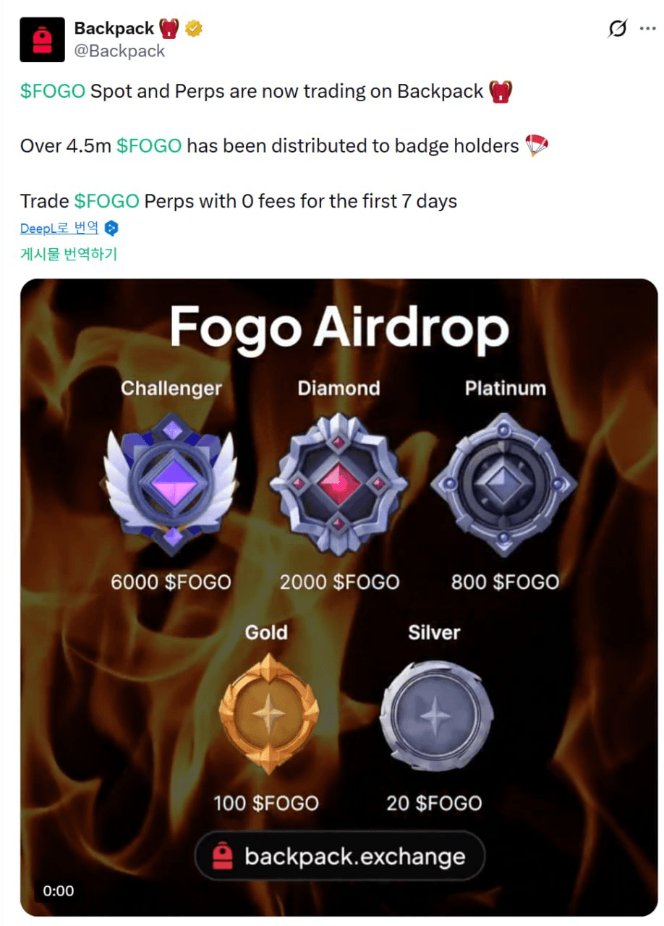Click the 0:00 video timestamp
This screenshot has height=926, width=664.
point(58,891)
